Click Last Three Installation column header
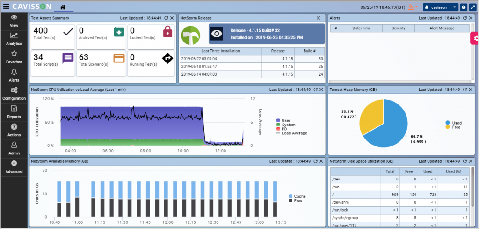479x229 pixels. (x=221, y=51)
